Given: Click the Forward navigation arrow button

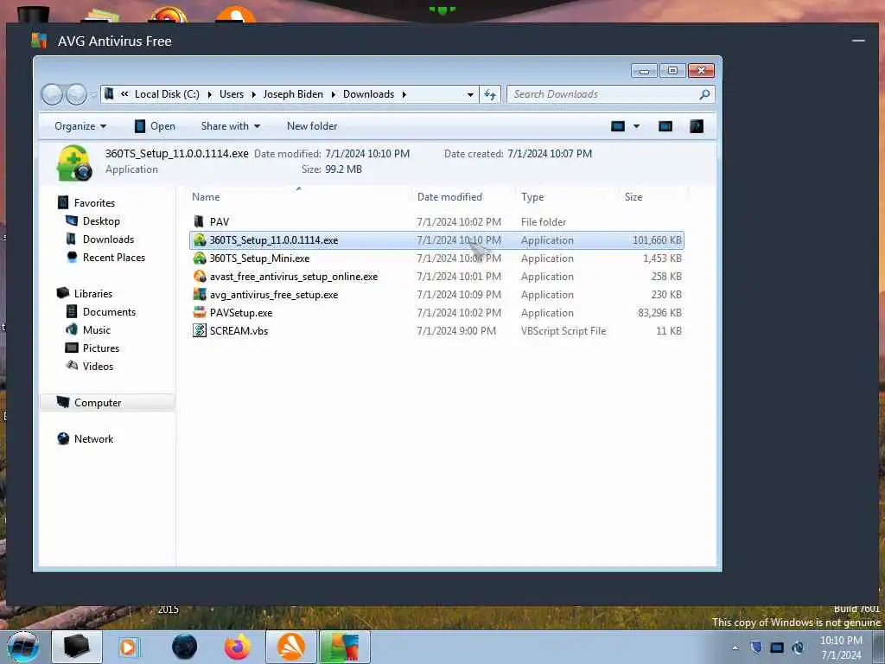Looking at the screenshot, I should click(x=76, y=94).
